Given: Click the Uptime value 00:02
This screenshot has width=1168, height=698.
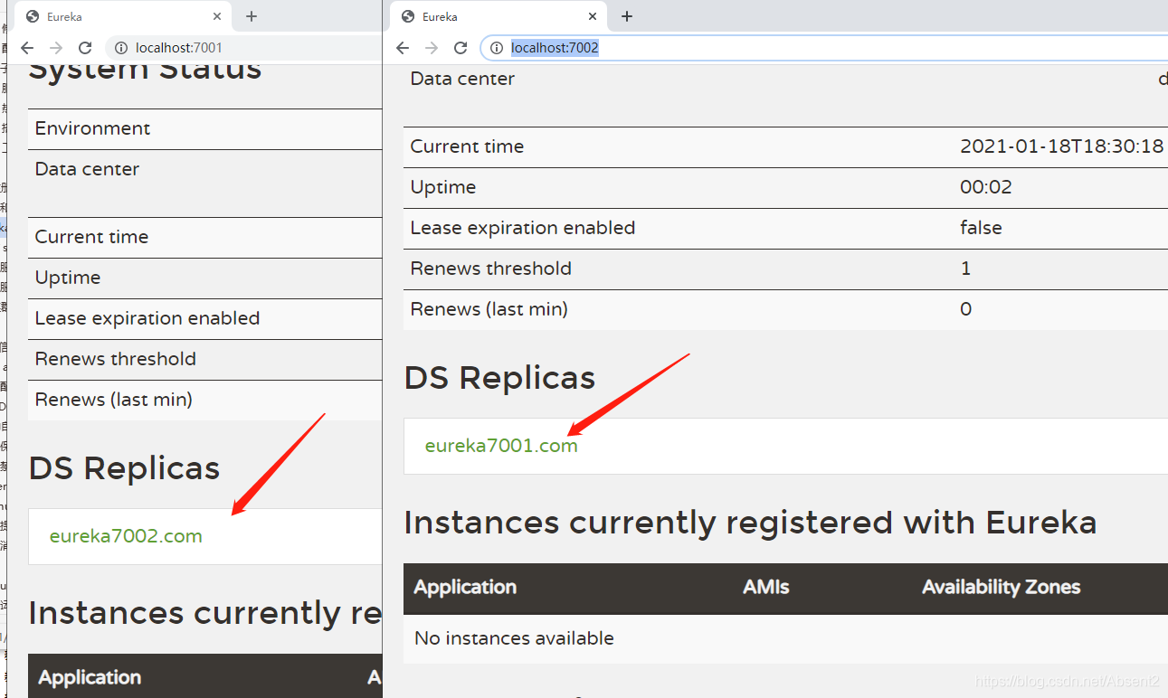Looking at the screenshot, I should [x=986, y=187].
